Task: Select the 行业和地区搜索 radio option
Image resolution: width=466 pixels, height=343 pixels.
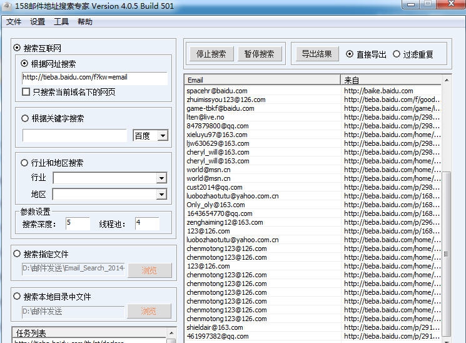Action: coord(24,163)
